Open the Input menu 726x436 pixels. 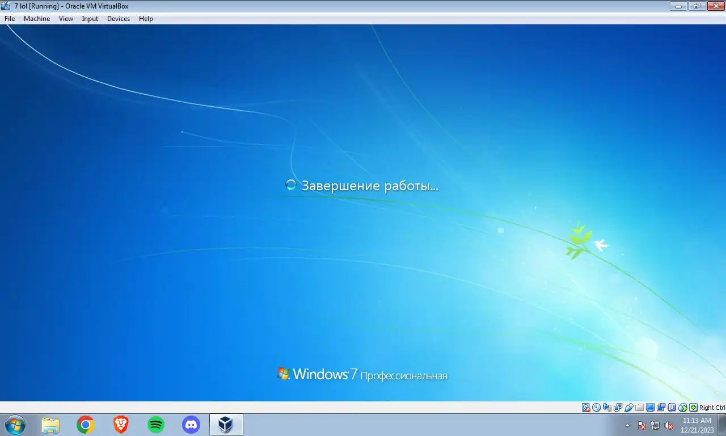(x=90, y=19)
